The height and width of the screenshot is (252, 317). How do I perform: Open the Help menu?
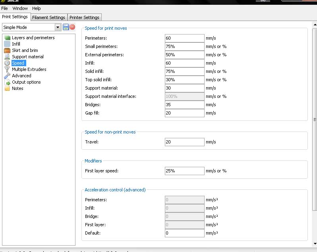pos(37,8)
